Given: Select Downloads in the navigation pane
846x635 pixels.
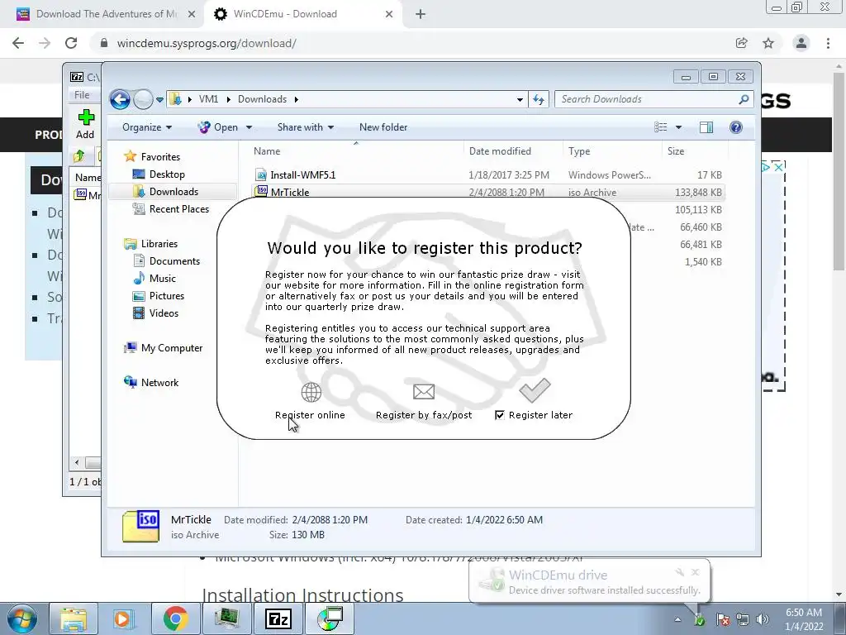Looking at the screenshot, I should point(173,191).
